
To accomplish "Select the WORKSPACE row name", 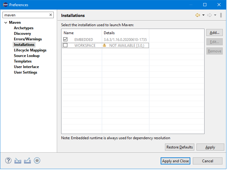I will tap(86, 46).
